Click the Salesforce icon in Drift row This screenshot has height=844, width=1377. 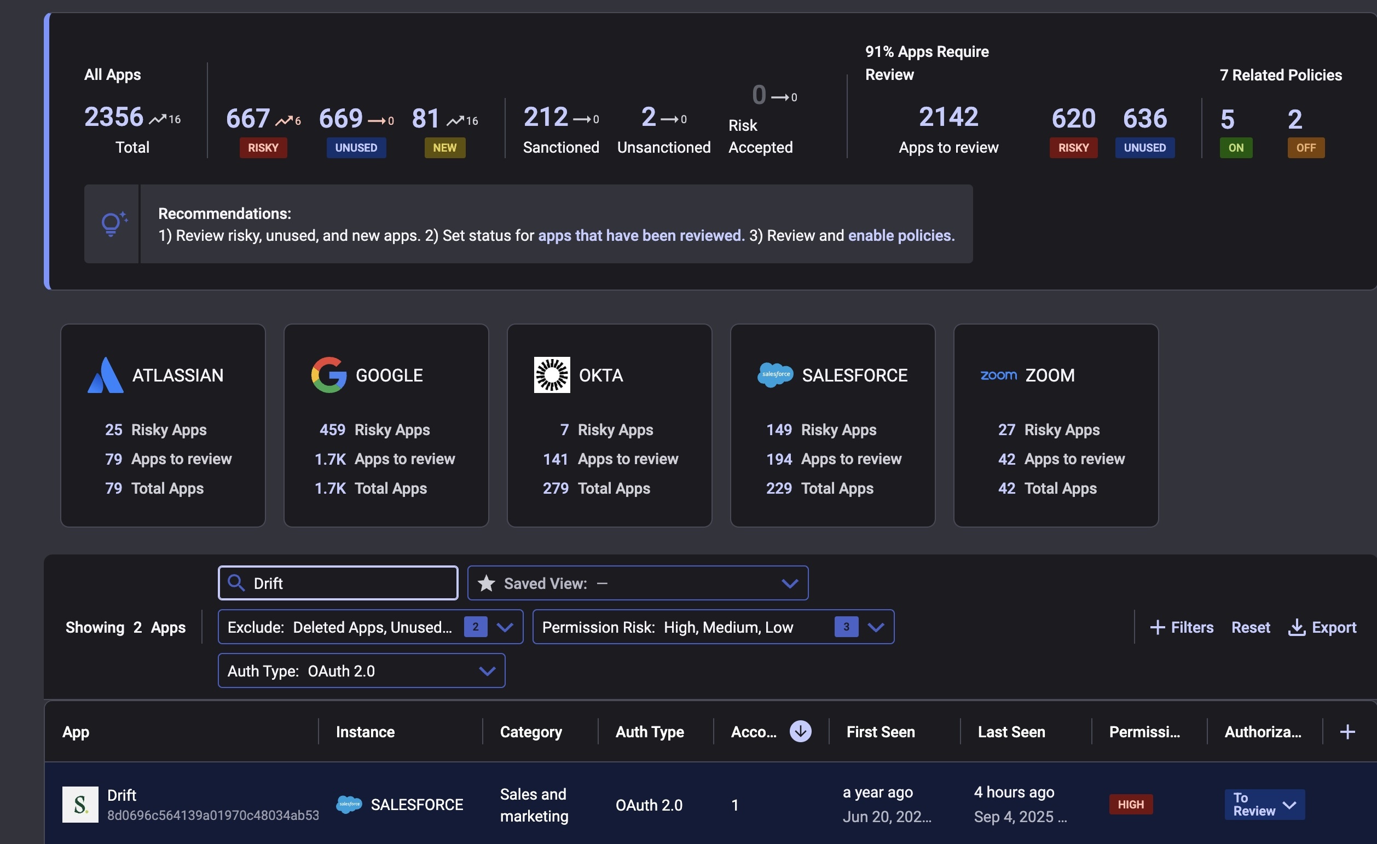(x=349, y=804)
